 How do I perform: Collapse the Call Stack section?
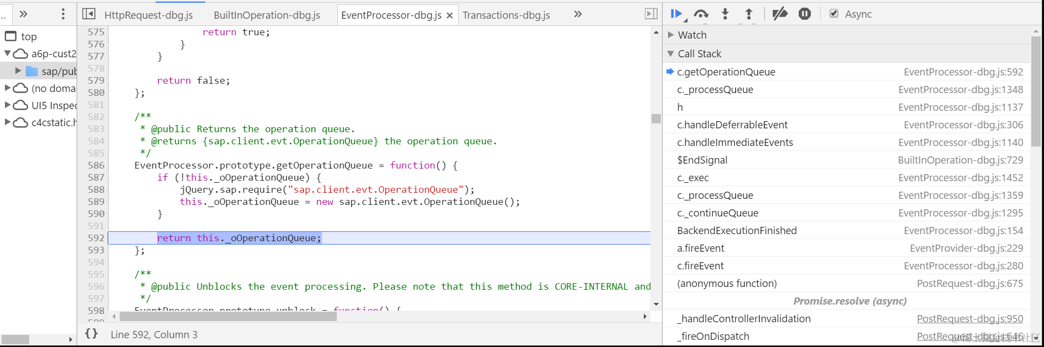pos(671,53)
